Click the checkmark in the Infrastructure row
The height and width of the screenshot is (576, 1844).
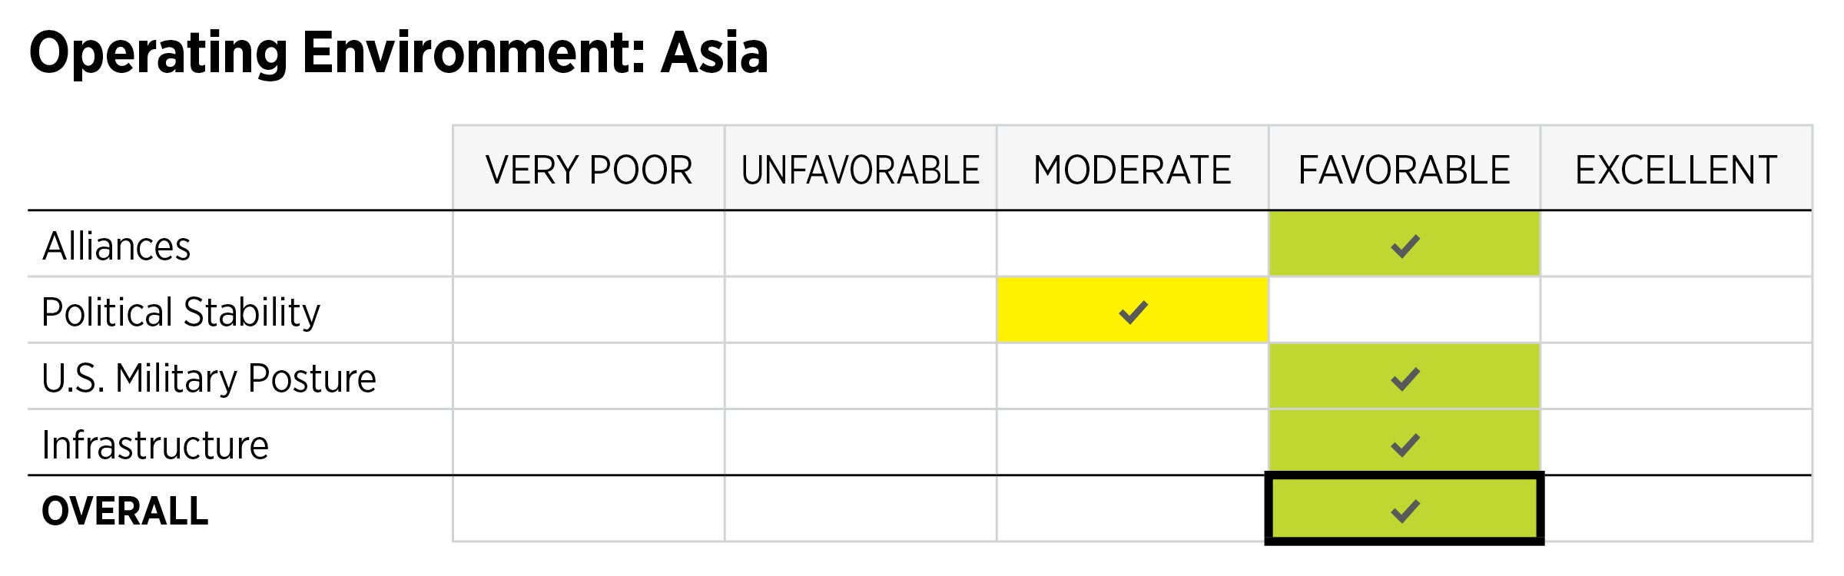[1405, 445]
